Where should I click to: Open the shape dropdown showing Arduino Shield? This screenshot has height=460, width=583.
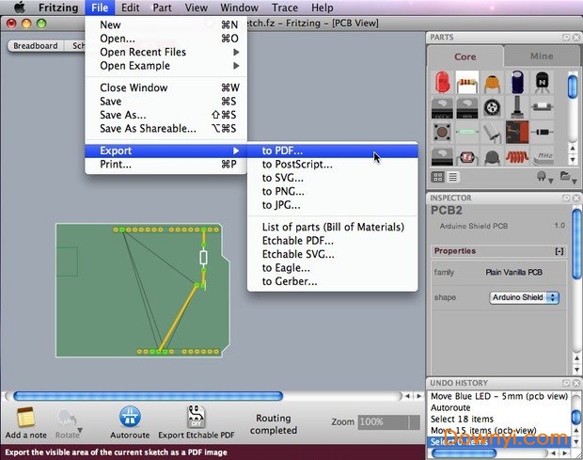click(524, 297)
